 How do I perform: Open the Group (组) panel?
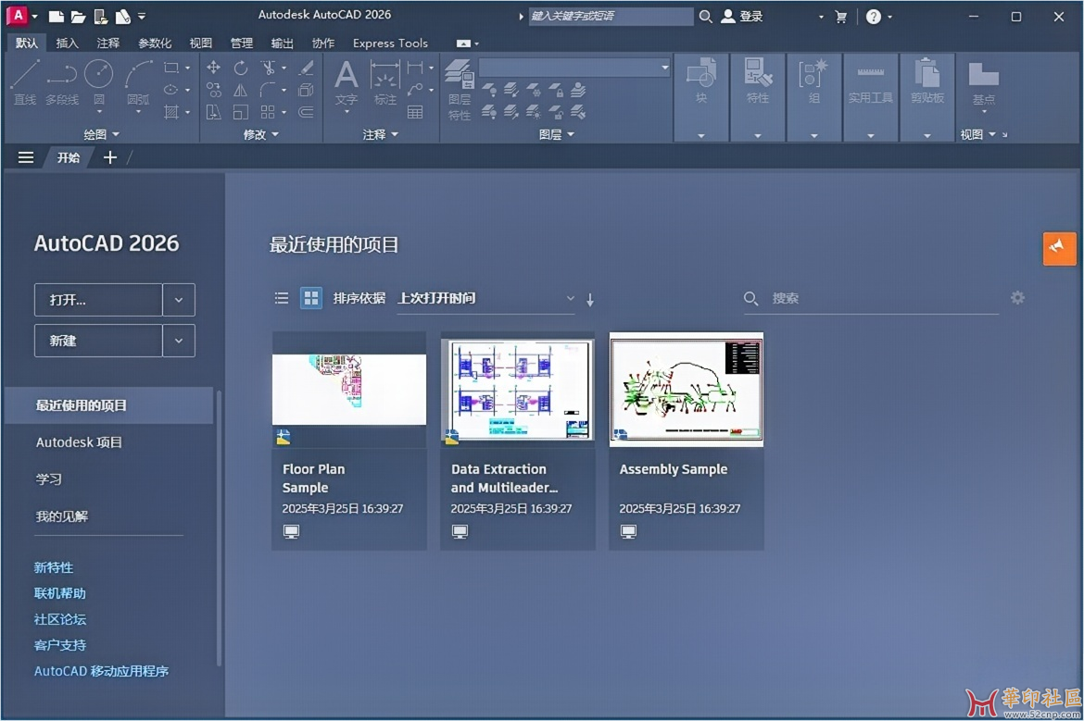tap(813, 81)
